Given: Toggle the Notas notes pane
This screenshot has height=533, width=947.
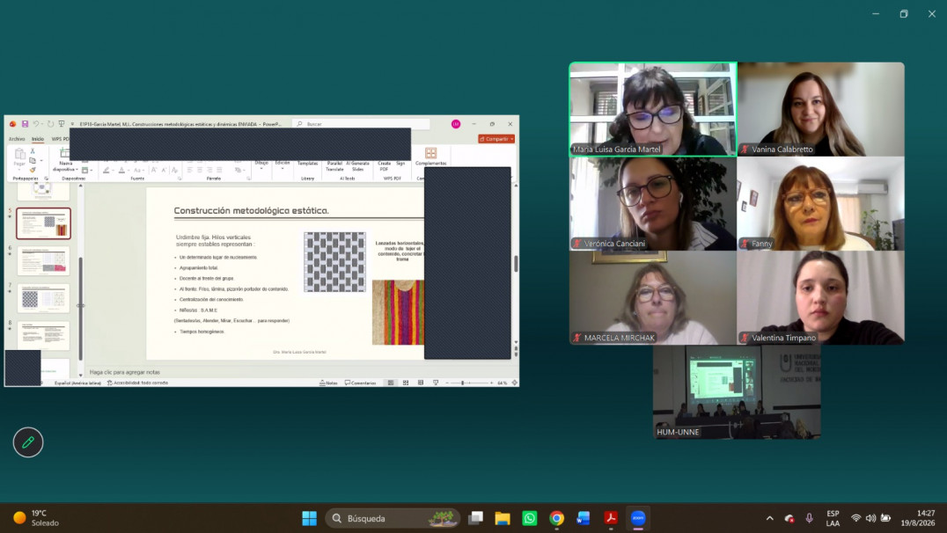Looking at the screenshot, I should 328,383.
